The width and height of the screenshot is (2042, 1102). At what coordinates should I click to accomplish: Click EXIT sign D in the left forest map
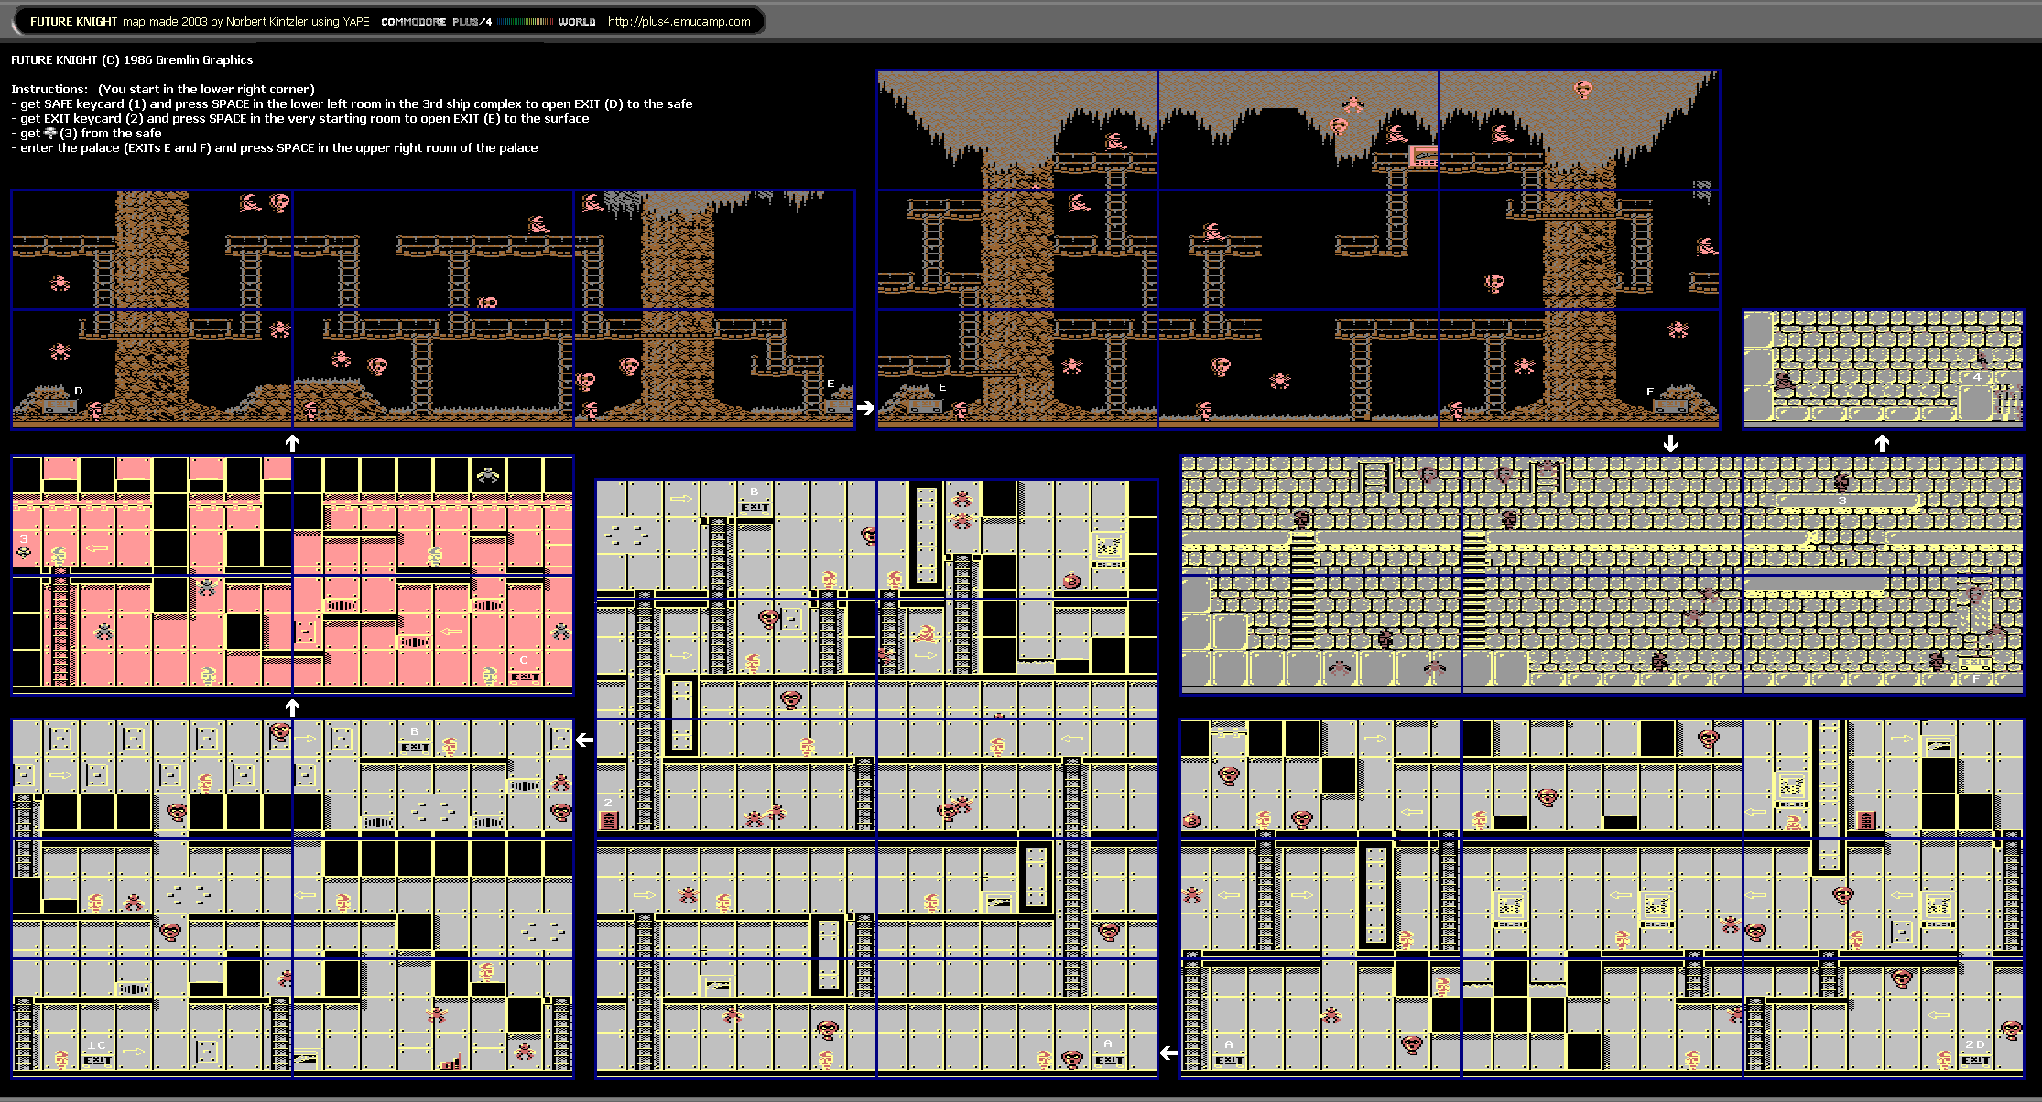tap(59, 405)
